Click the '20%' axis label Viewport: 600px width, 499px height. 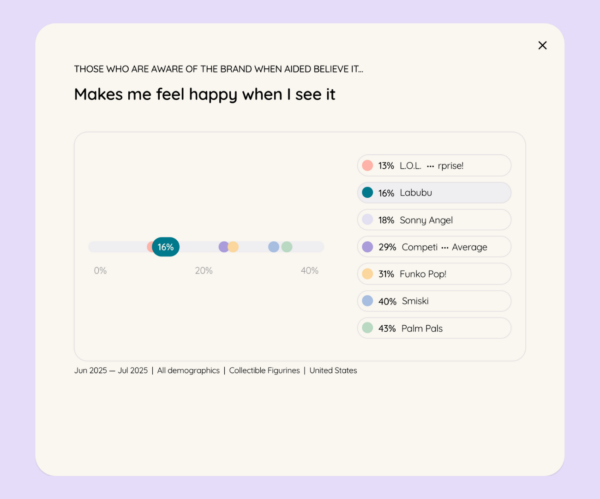coord(204,271)
